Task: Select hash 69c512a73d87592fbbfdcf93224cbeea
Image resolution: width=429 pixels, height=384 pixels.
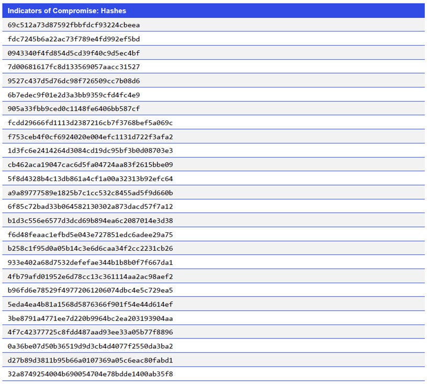Action: pyautogui.click(x=76, y=25)
